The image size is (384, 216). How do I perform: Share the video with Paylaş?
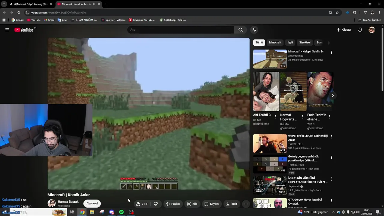click(x=172, y=204)
